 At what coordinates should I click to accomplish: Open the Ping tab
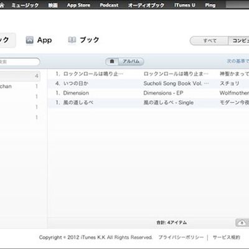tap(210, 5)
